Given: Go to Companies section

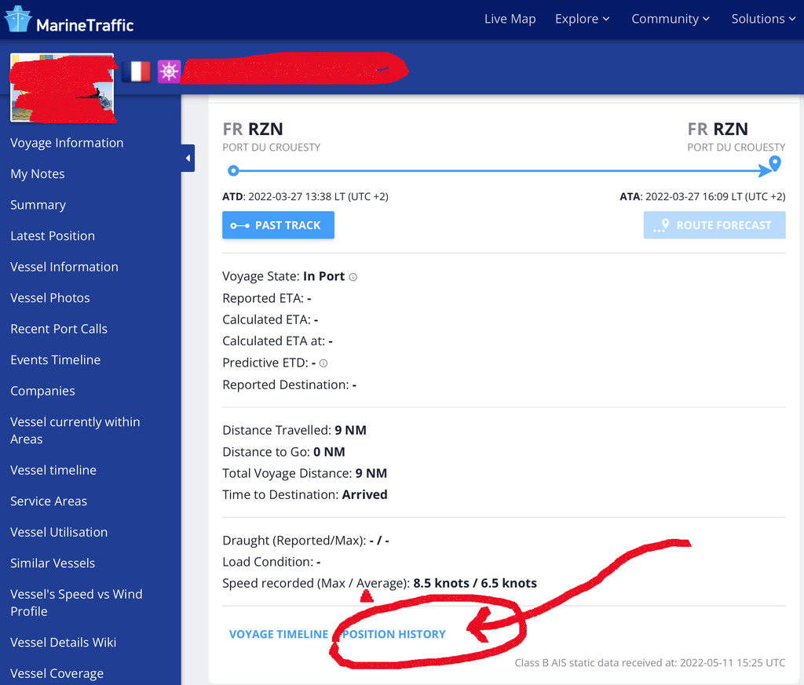Looking at the screenshot, I should click(x=42, y=391).
